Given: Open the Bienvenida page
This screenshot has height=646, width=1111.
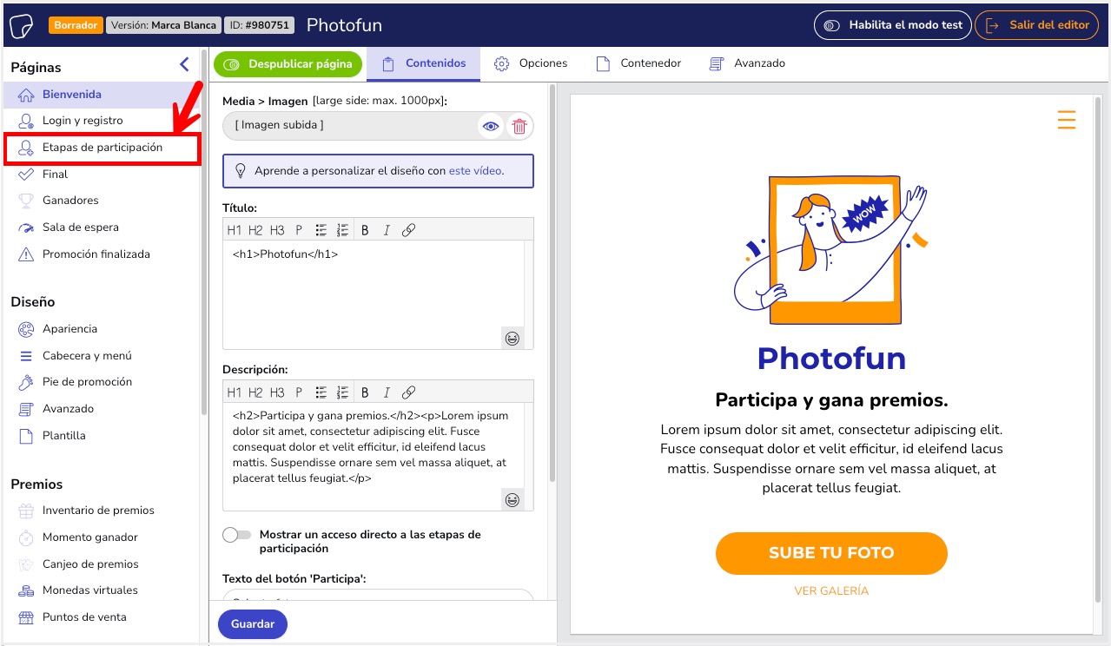Looking at the screenshot, I should pos(102,95).
